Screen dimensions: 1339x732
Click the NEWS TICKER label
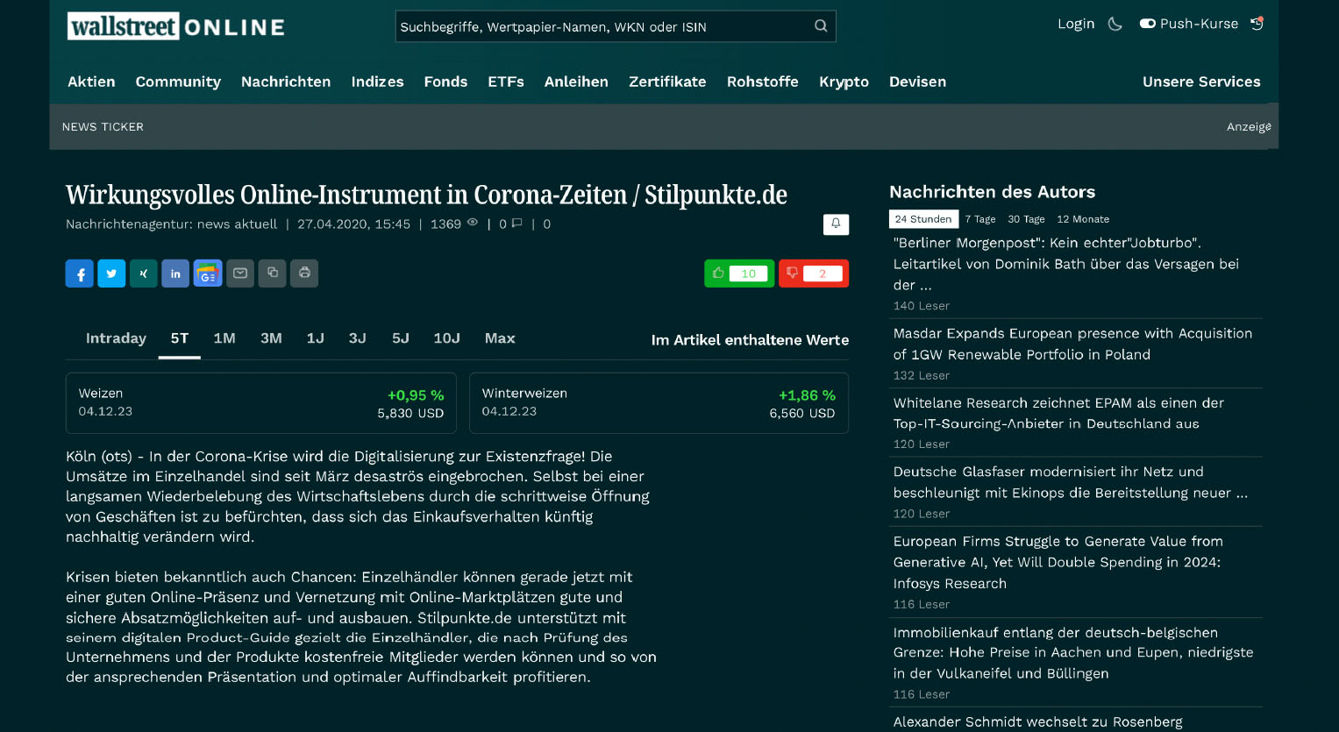(103, 127)
